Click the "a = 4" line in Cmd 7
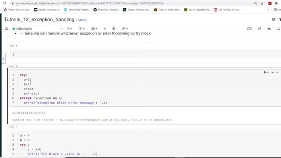Image resolution: width=281 pixels, height=158 pixels. click(x=25, y=136)
